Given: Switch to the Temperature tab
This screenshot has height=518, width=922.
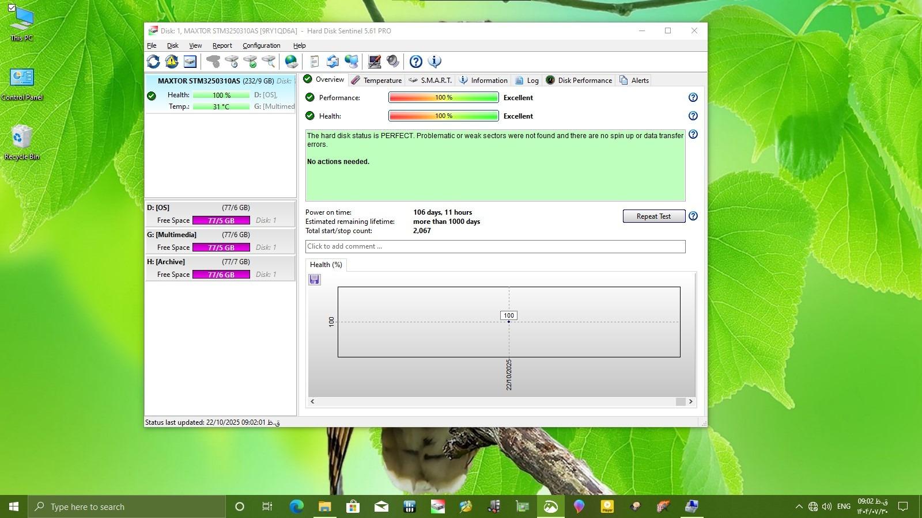Looking at the screenshot, I should pos(377,81).
